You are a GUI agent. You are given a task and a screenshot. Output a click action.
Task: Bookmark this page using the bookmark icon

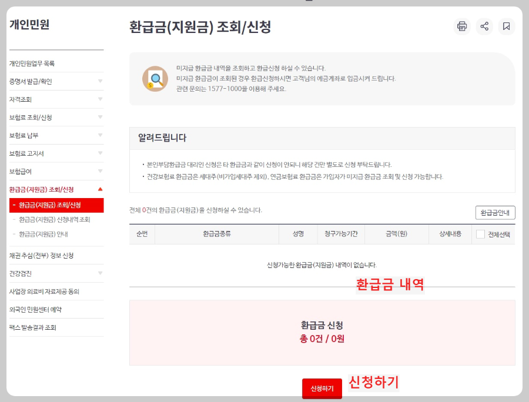(x=506, y=26)
